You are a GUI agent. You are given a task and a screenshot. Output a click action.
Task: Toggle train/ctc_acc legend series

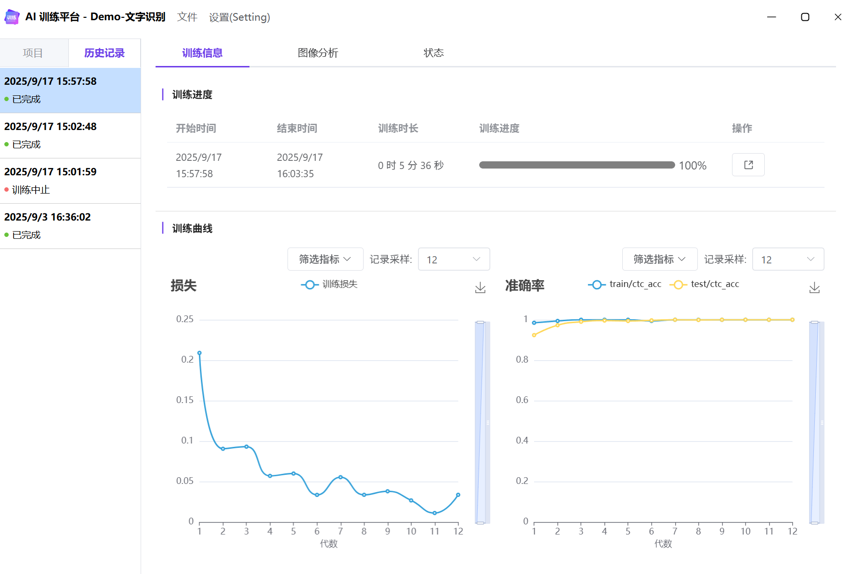tap(625, 285)
